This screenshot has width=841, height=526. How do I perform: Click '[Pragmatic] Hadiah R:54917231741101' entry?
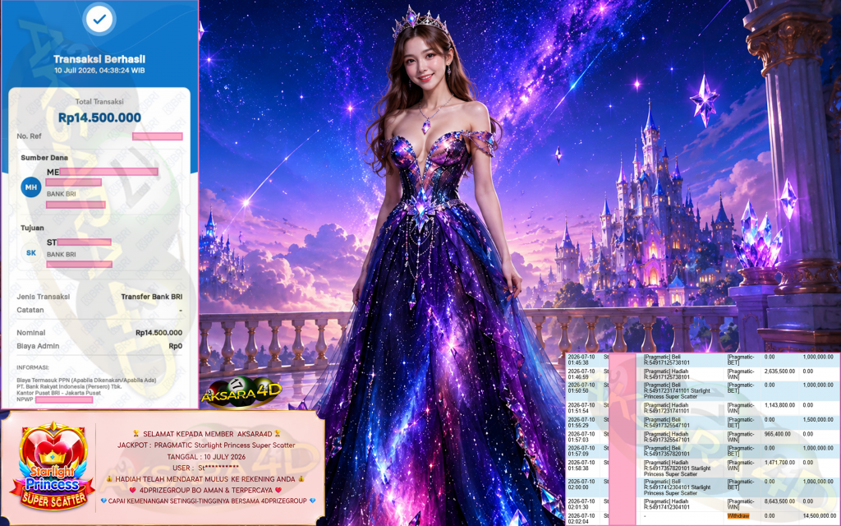(667, 408)
